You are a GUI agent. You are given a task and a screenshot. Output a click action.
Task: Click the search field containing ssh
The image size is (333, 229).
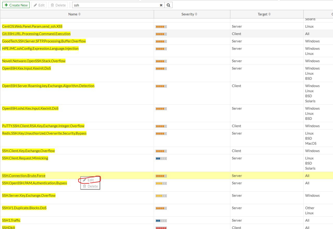pos(115,5)
